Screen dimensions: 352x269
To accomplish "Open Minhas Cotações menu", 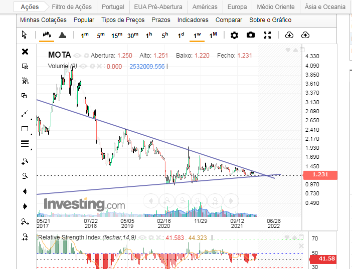I will point(43,20).
